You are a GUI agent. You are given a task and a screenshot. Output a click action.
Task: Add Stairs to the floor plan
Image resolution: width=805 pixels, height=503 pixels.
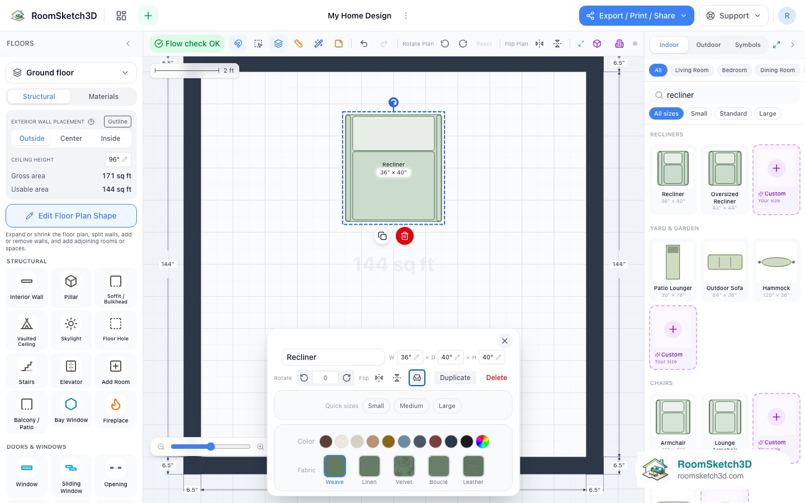coord(26,372)
